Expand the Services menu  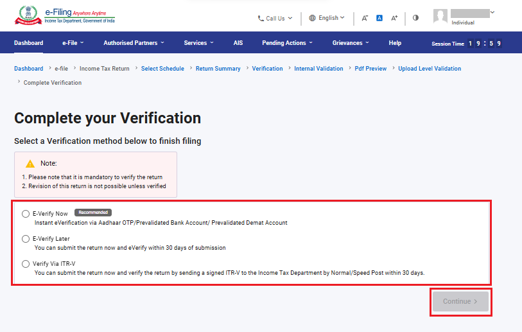(199, 43)
